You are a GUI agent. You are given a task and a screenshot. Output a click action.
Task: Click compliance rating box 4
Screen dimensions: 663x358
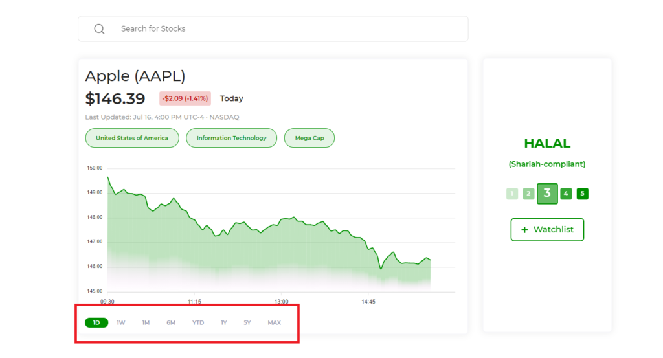[x=566, y=194]
